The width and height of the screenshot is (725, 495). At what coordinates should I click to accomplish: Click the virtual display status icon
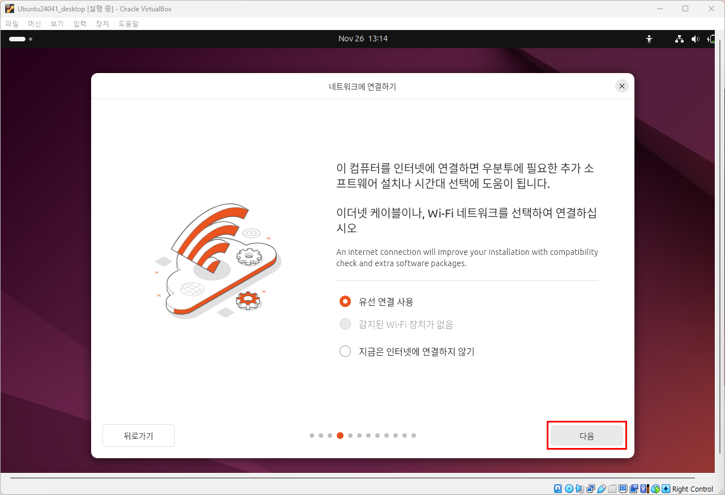tap(623, 489)
